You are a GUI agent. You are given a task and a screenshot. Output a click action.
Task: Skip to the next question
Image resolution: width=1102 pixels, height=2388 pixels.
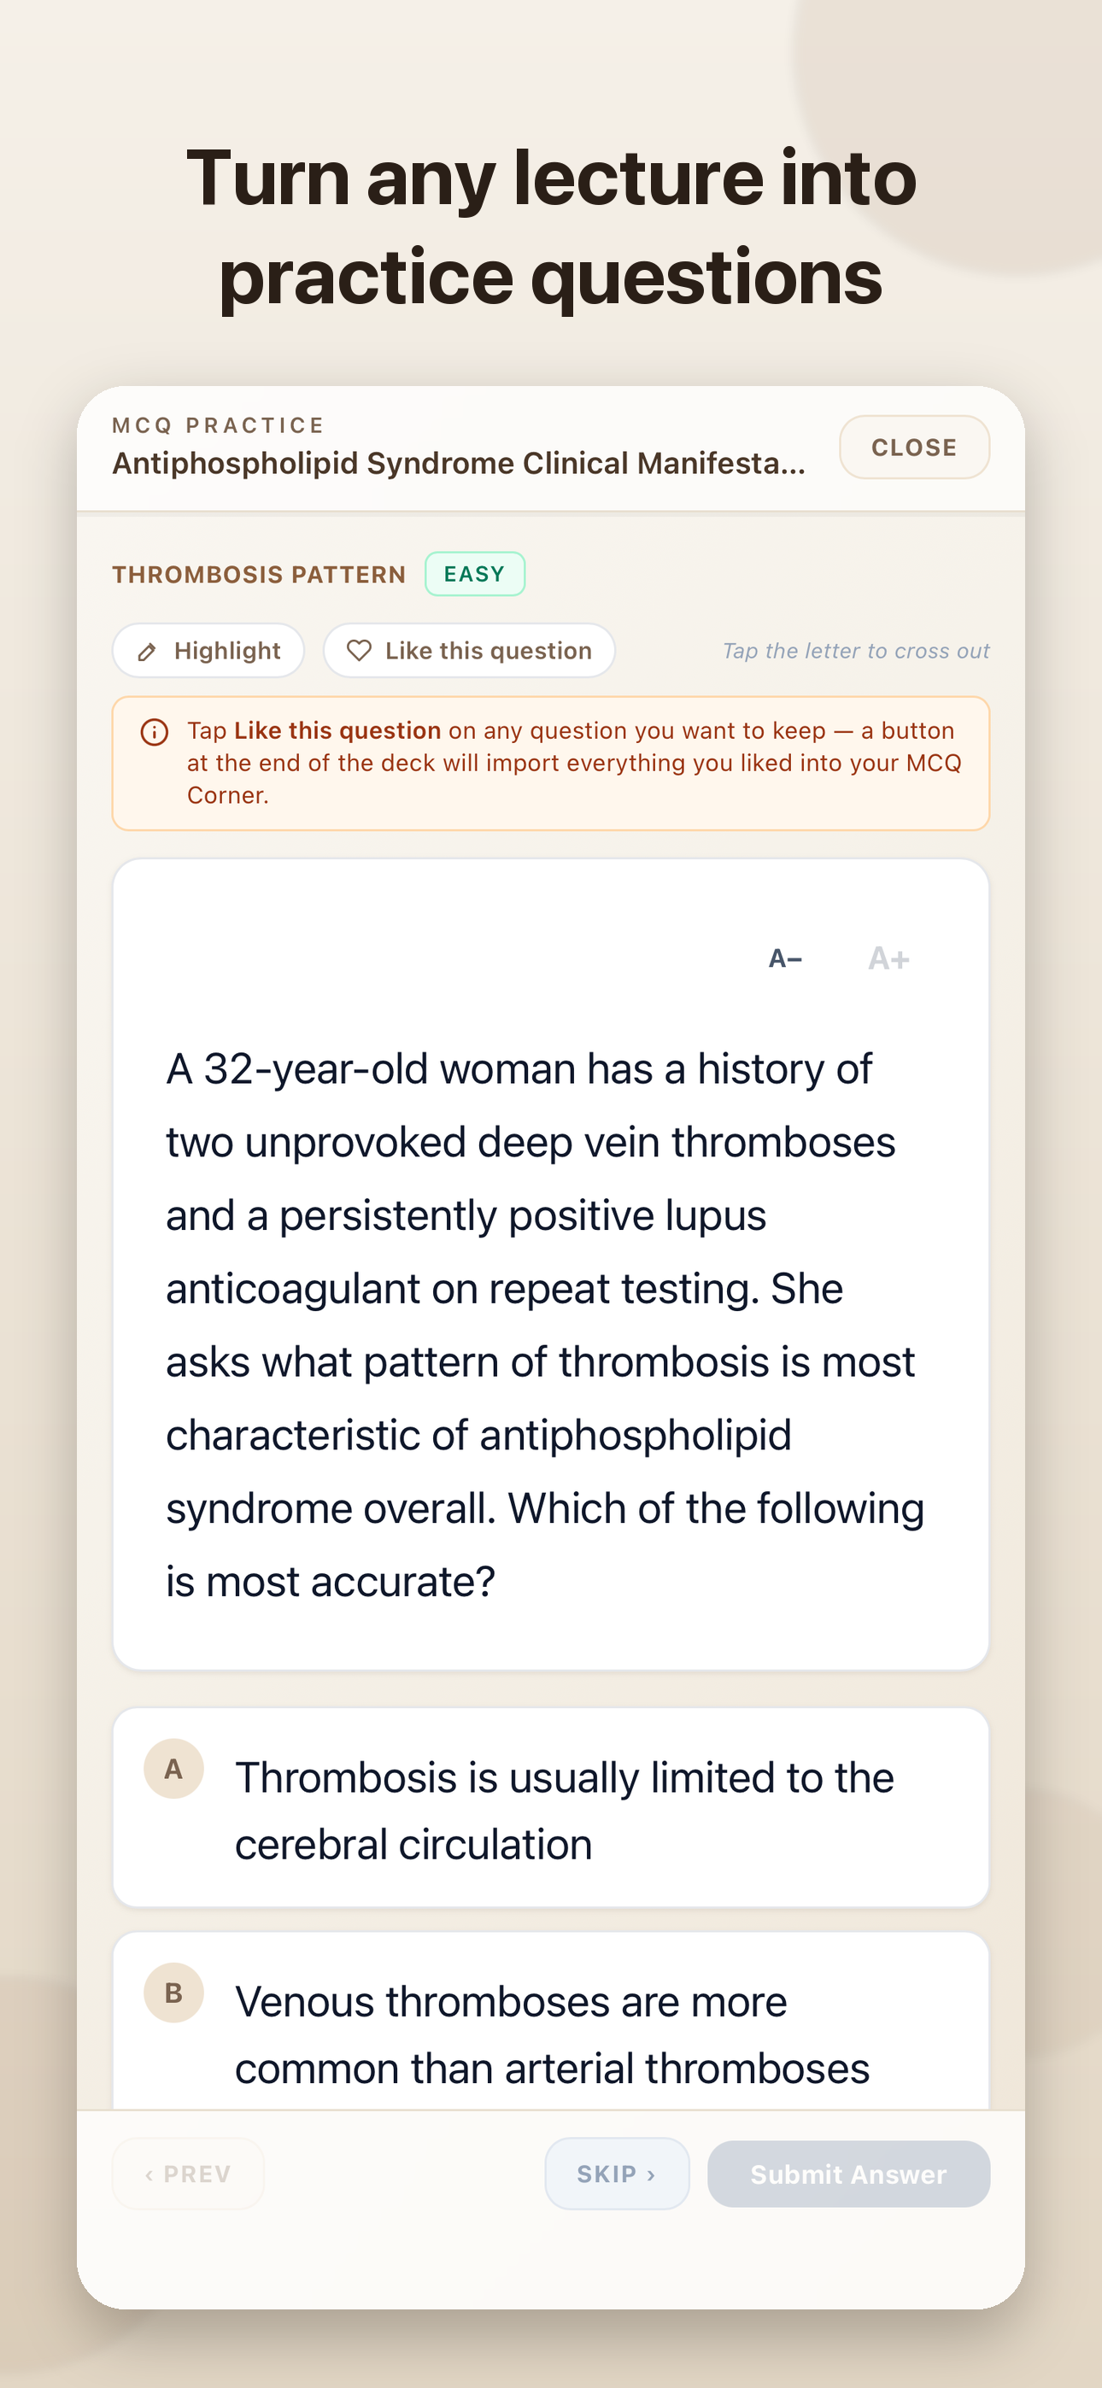[x=617, y=2174]
